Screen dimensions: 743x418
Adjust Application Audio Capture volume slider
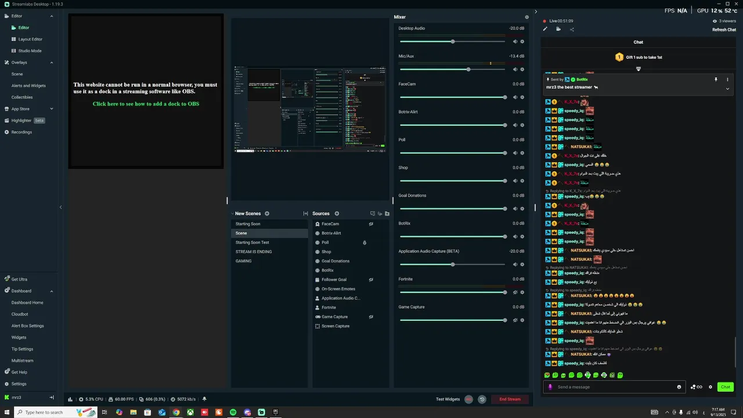click(453, 264)
